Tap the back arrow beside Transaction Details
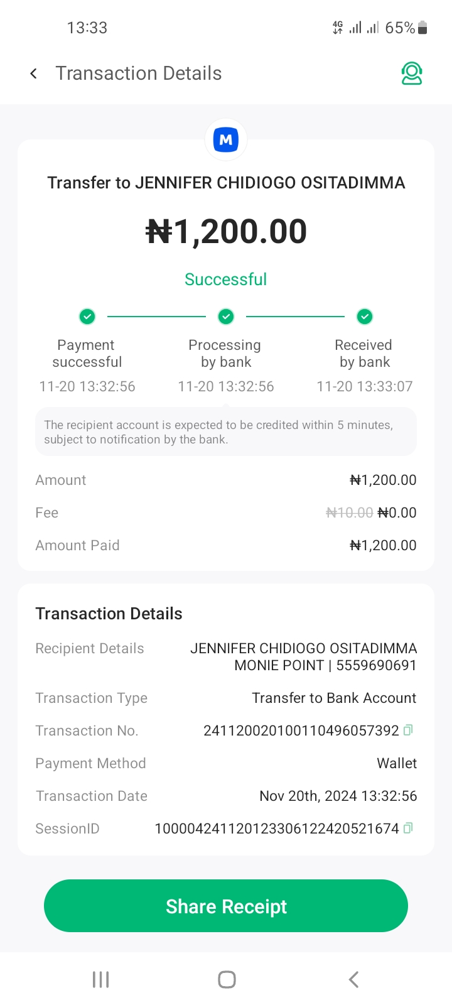The height and width of the screenshot is (1005, 452). (x=34, y=73)
